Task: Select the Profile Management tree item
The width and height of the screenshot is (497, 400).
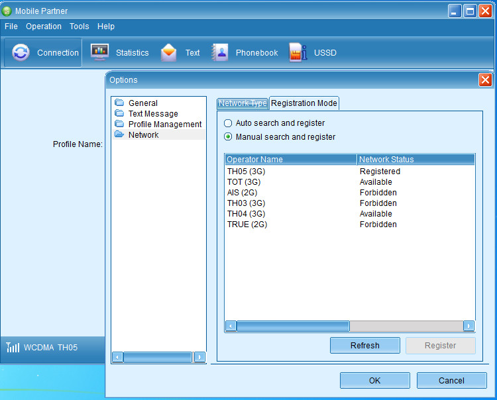Action: click(x=165, y=124)
